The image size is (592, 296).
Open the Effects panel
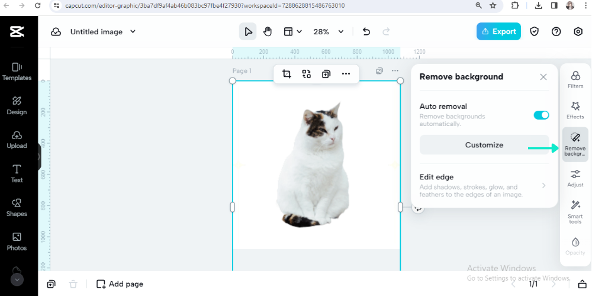(x=575, y=110)
